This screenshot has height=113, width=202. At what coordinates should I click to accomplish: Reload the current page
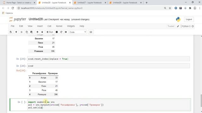click(x=13, y=8)
